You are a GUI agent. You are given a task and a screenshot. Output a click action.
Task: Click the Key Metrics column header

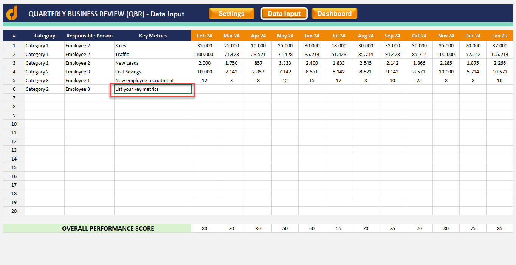153,36
